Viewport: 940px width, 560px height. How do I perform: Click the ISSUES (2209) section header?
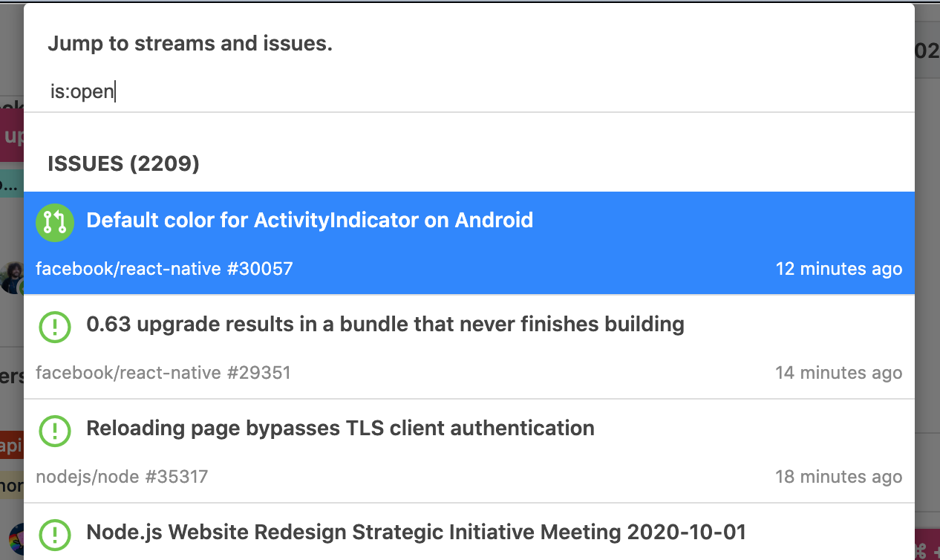pos(123,164)
